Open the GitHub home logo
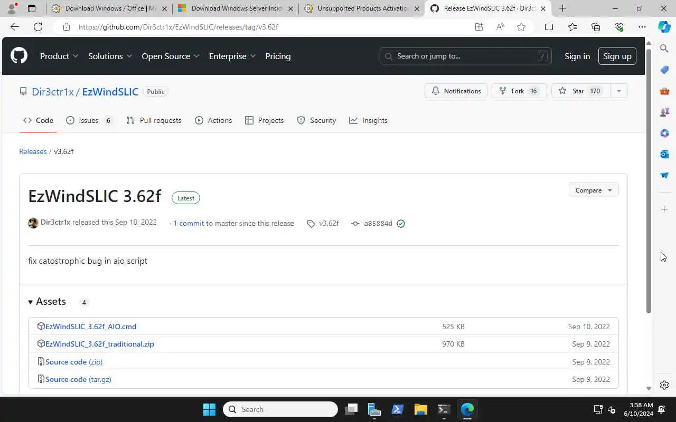 coord(19,56)
